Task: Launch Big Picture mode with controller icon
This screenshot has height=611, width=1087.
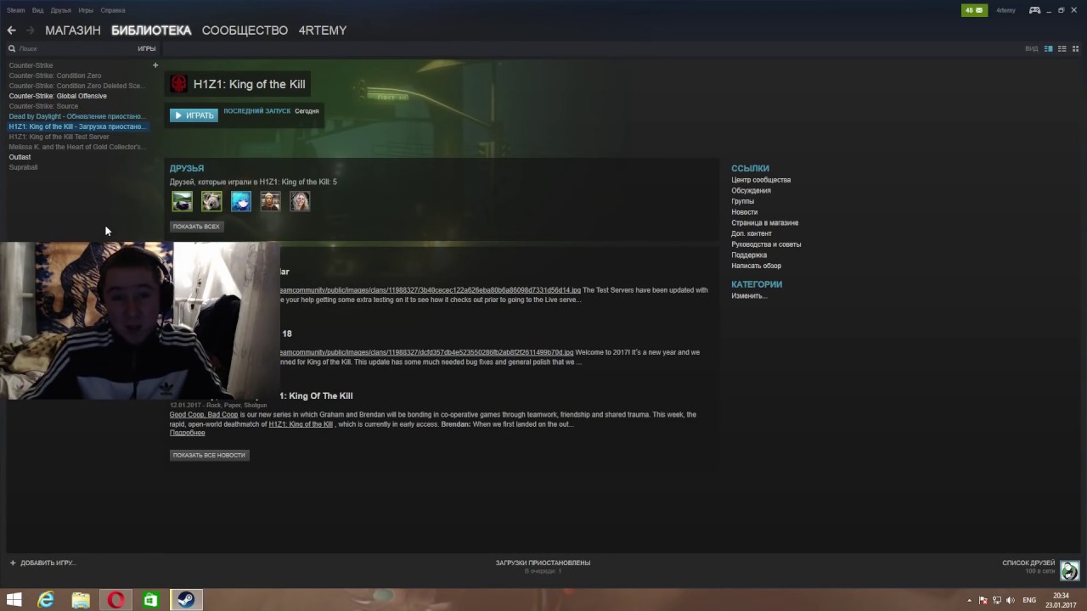Action: point(1034,10)
